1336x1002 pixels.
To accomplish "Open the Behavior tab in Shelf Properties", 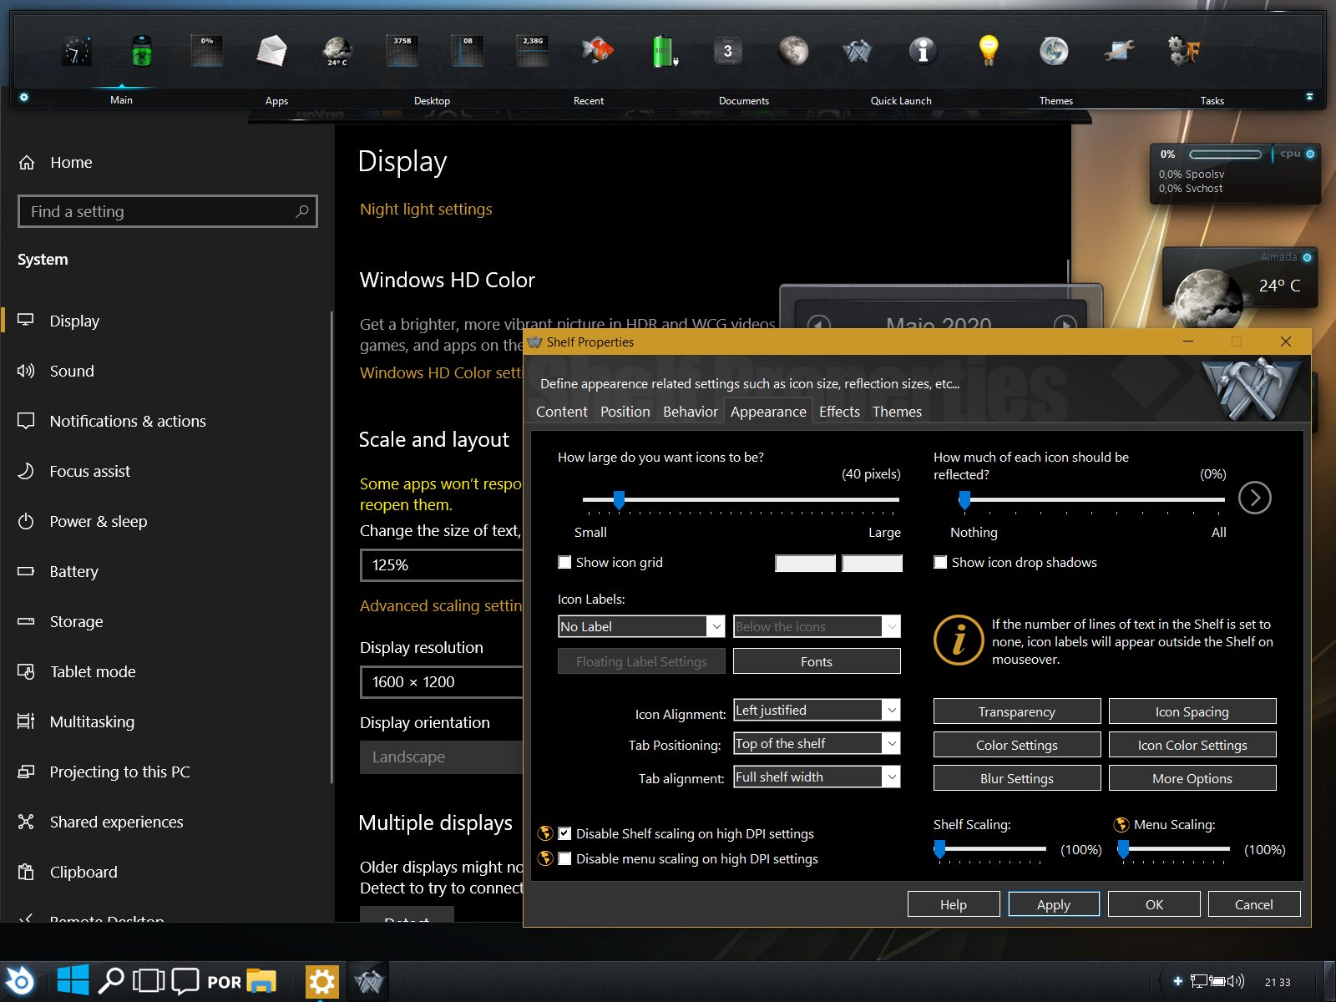I will point(690,412).
